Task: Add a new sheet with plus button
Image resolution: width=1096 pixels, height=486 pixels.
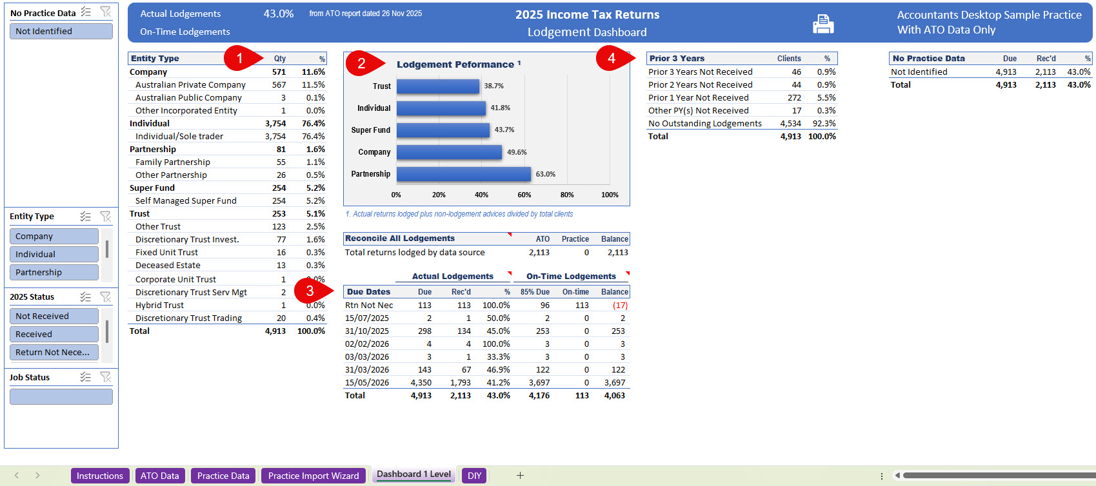Action: click(520, 476)
